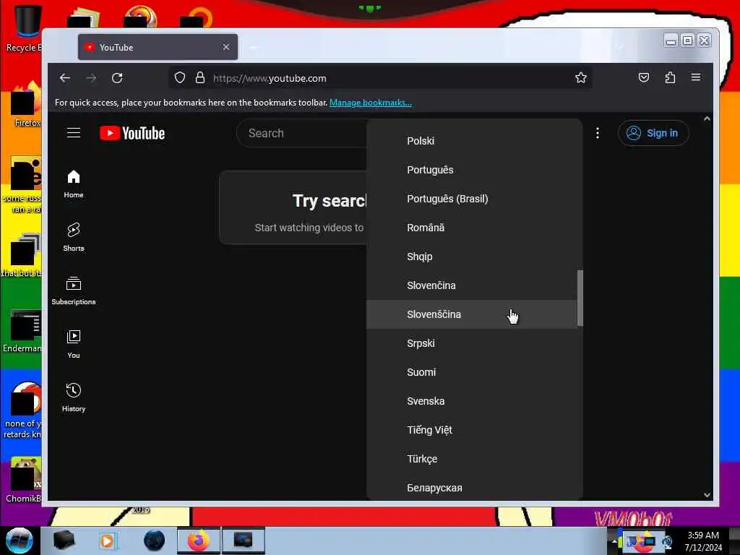Open the Recycle Bin desktop icon
740x555 pixels.
25,29
